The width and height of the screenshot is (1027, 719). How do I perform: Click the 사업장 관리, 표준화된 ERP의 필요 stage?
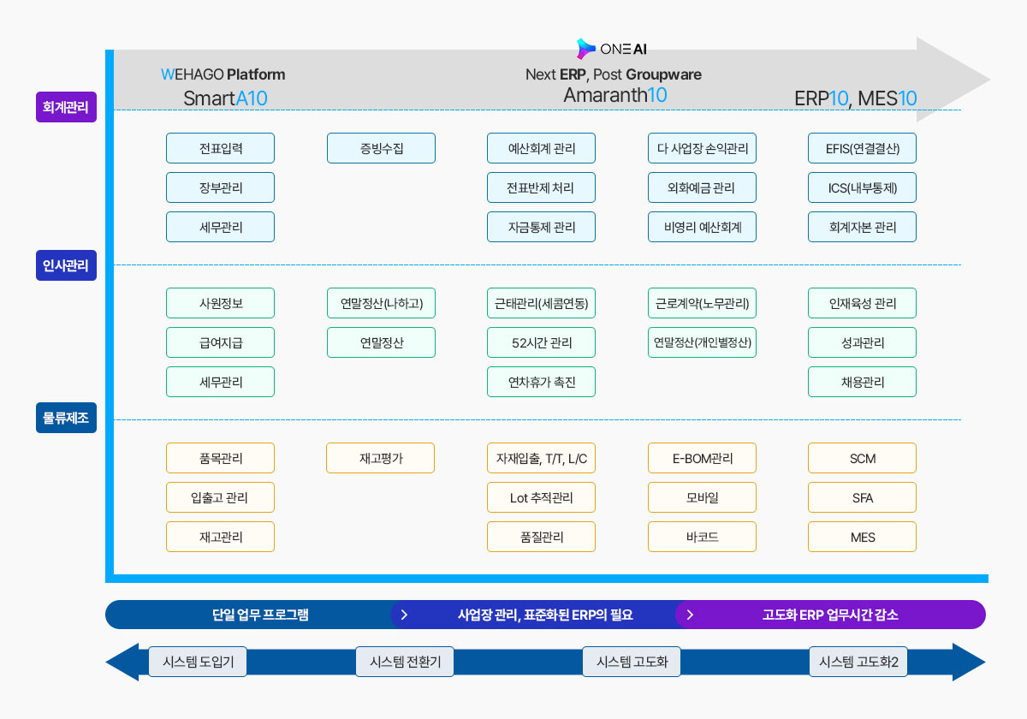pos(545,615)
